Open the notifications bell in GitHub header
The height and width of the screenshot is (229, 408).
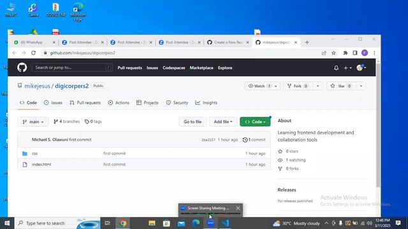pyautogui.click(x=336, y=68)
